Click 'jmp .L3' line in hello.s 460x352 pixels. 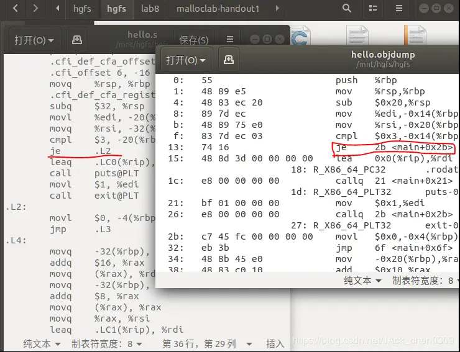[x=80, y=229]
